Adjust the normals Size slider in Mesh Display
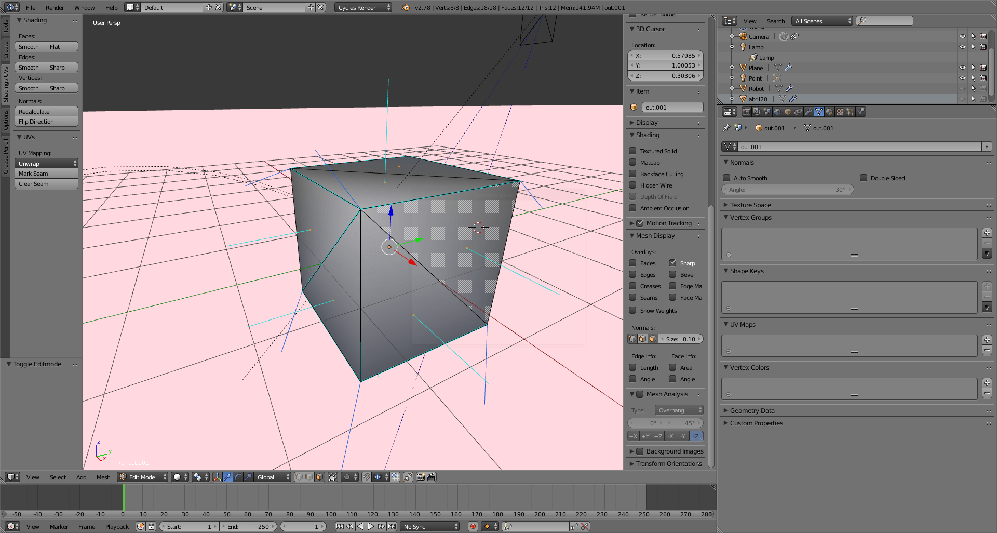Viewport: 997px width, 533px height. point(681,338)
